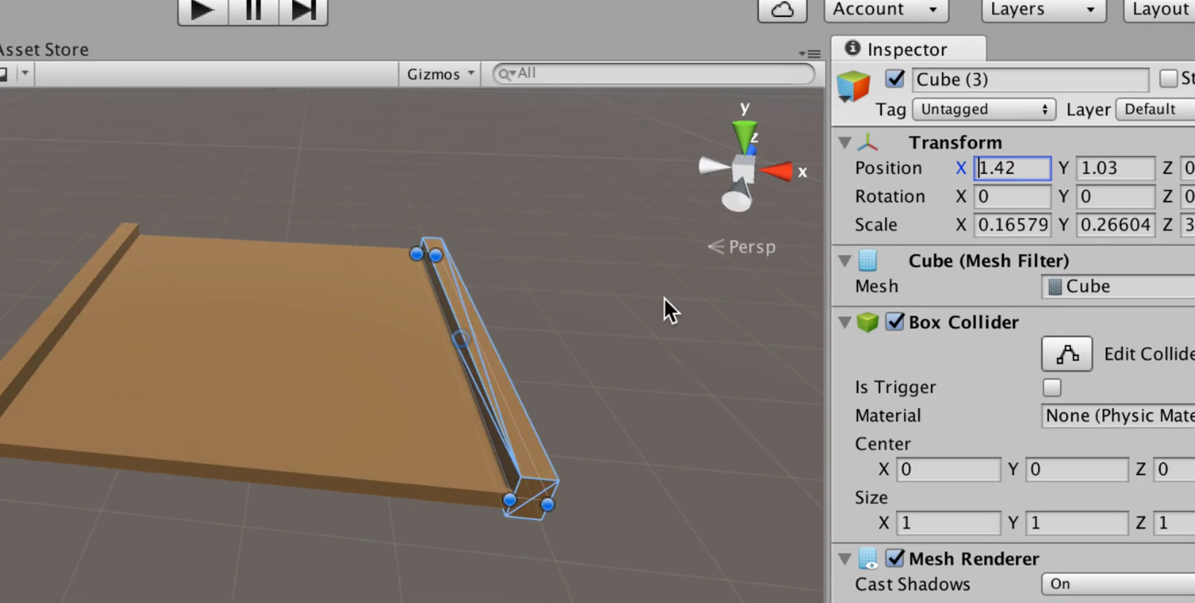Click the Box Collider component icon

pyautogui.click(x=867, y=322)
